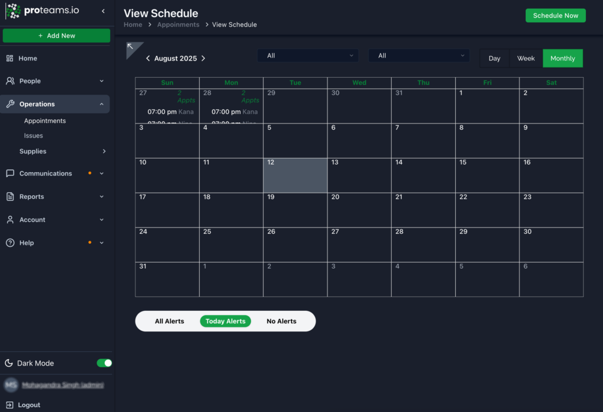The height and width of the screenshot is (412, 603).
Task: Switch alerts filter to No Alerts
Action: click(281, 321)
